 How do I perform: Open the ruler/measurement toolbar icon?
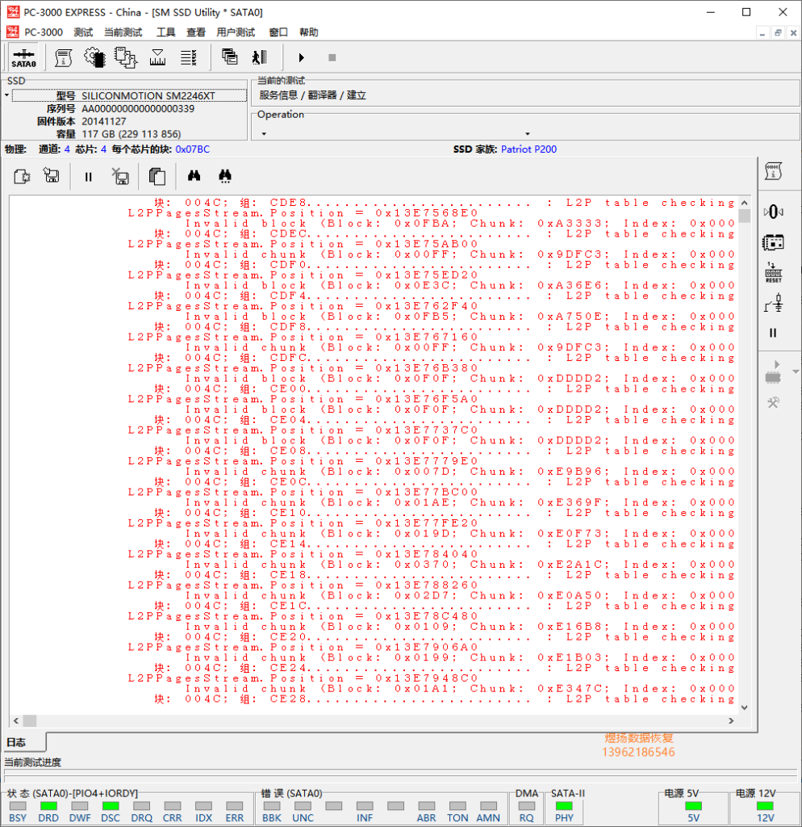[157, 57]
